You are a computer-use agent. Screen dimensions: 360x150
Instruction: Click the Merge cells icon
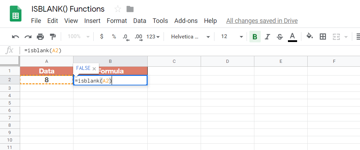tap(336, 37)
